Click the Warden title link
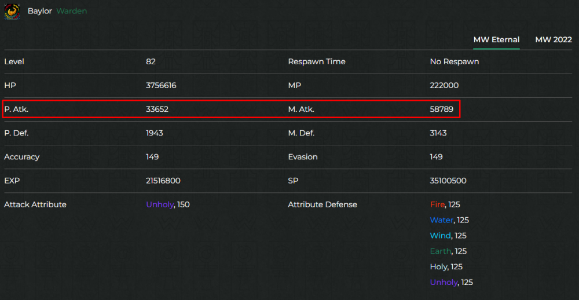Image resolution: width=579 pixels, height=300 pixels. click(x=71, y=11)
